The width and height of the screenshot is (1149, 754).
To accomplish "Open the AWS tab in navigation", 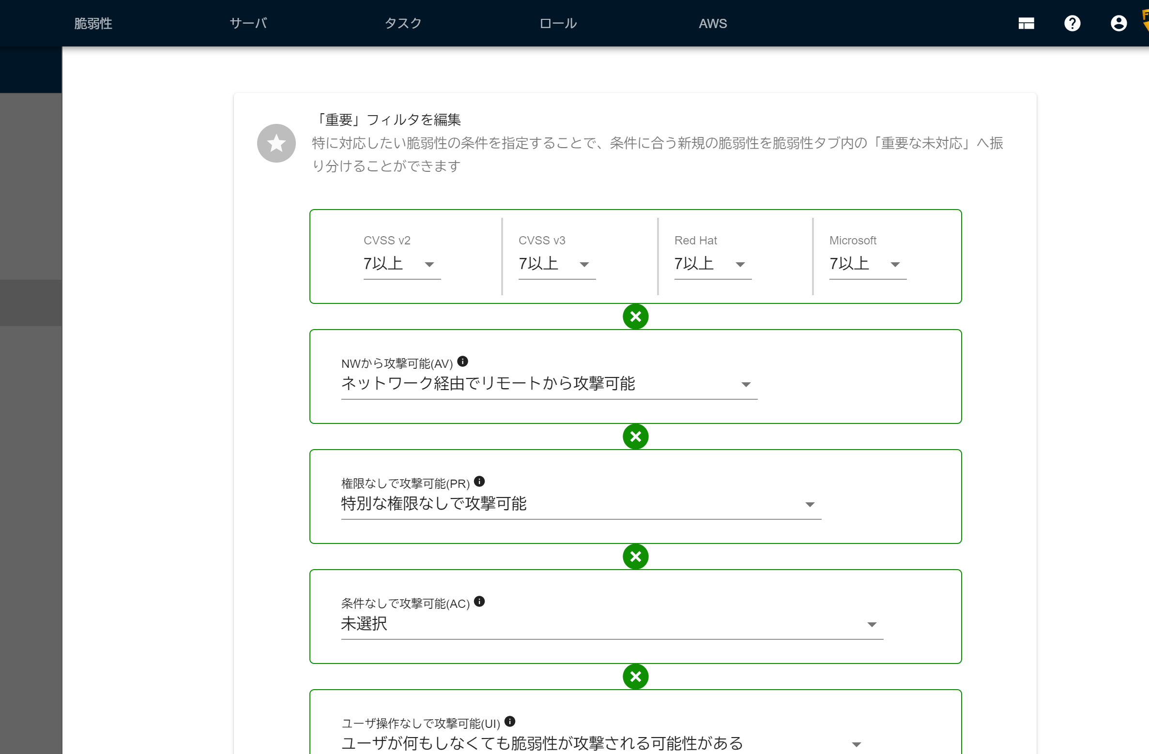I will point(712,23).
